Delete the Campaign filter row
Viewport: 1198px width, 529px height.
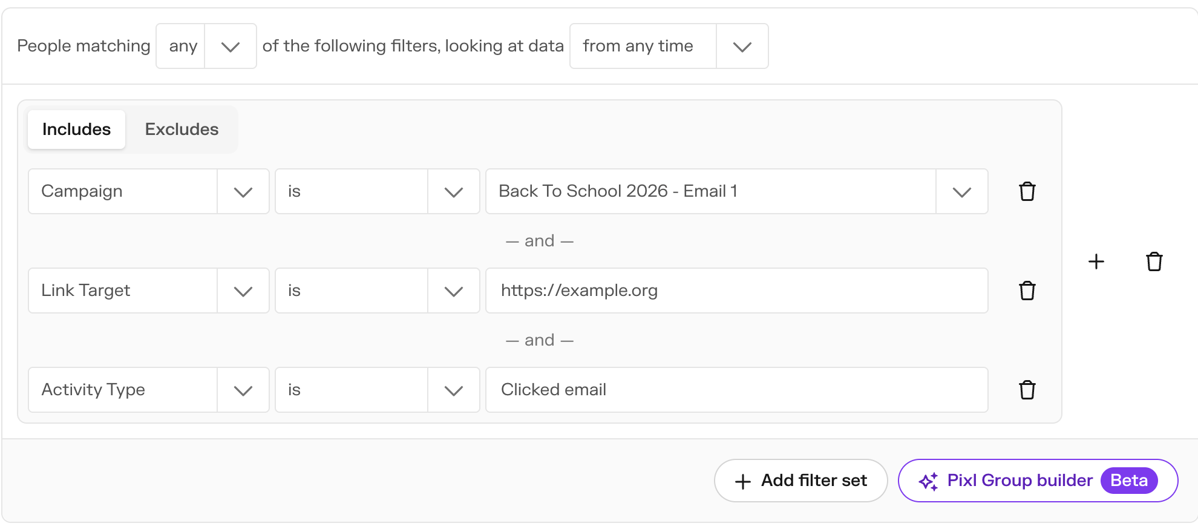click(x=1027, y=191)
